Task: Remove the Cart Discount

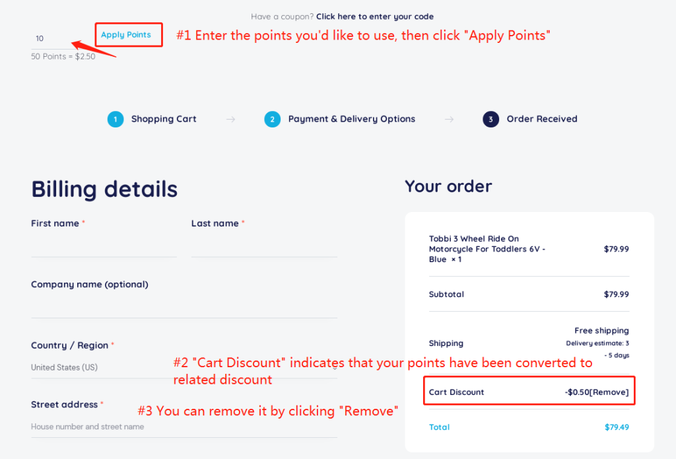Action: tap(609, 392)
